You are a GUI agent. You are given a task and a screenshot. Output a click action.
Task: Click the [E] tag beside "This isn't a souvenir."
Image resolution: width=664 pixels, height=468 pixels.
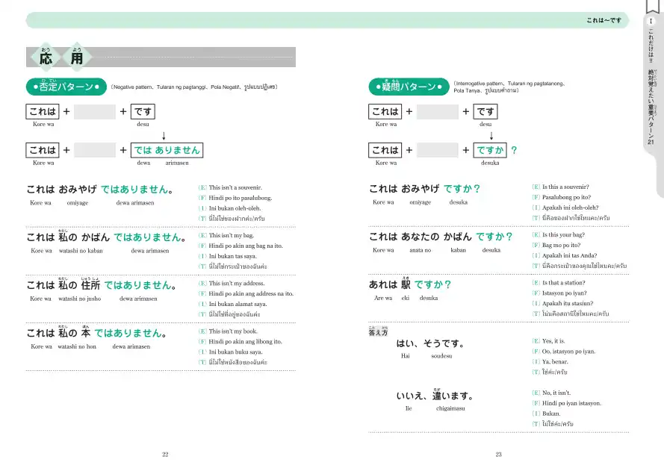(202, 187)
